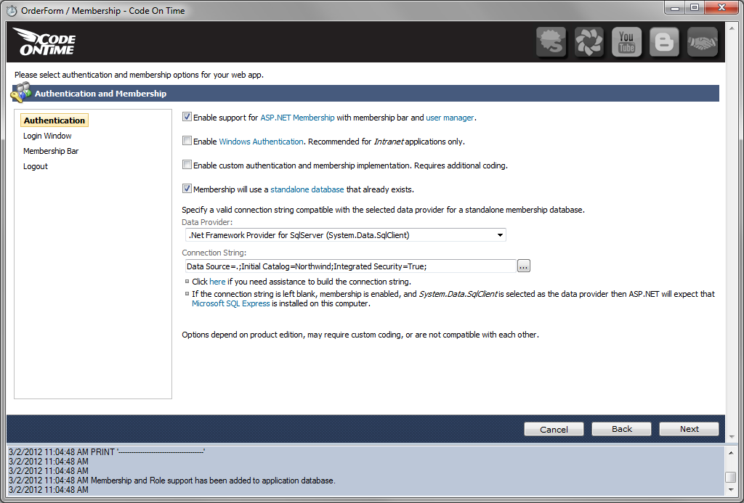Close the Code On Time window

pos(721,8)
